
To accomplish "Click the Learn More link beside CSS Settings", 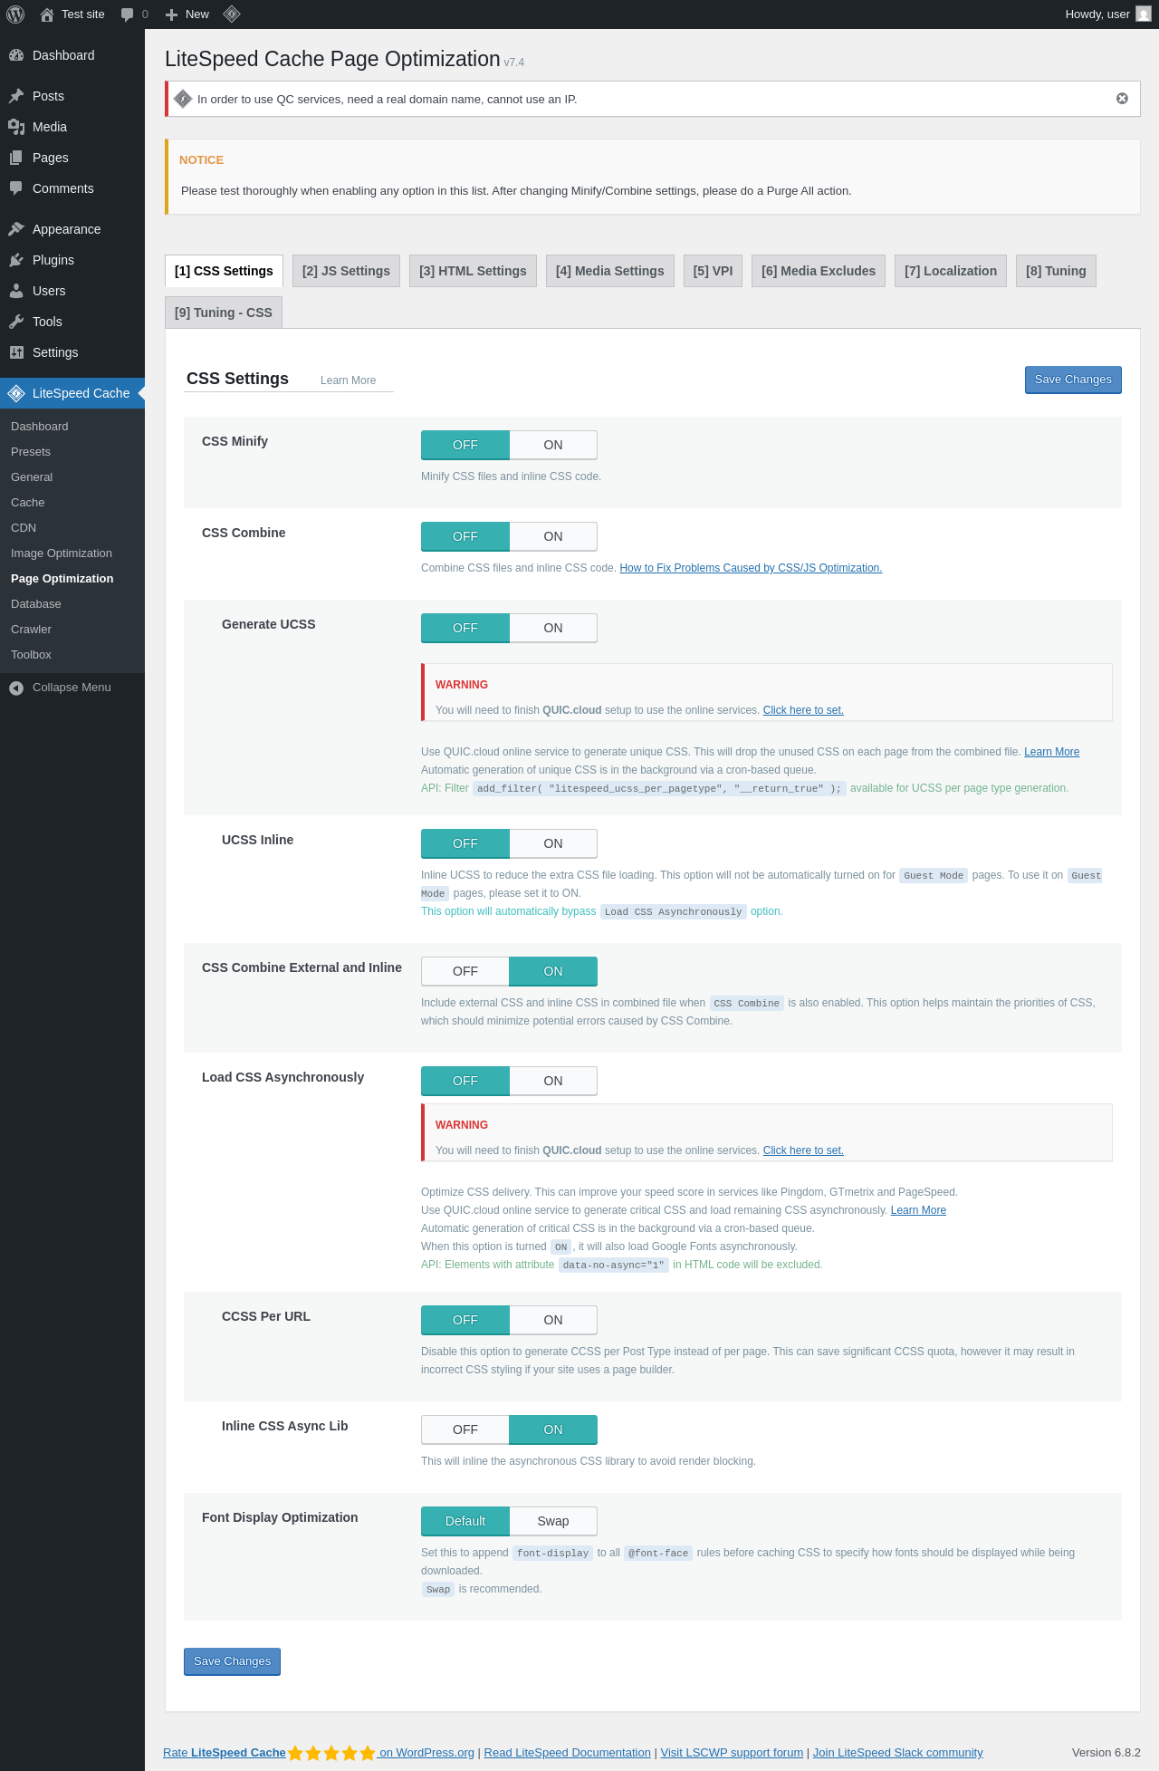I will (348, 380).
